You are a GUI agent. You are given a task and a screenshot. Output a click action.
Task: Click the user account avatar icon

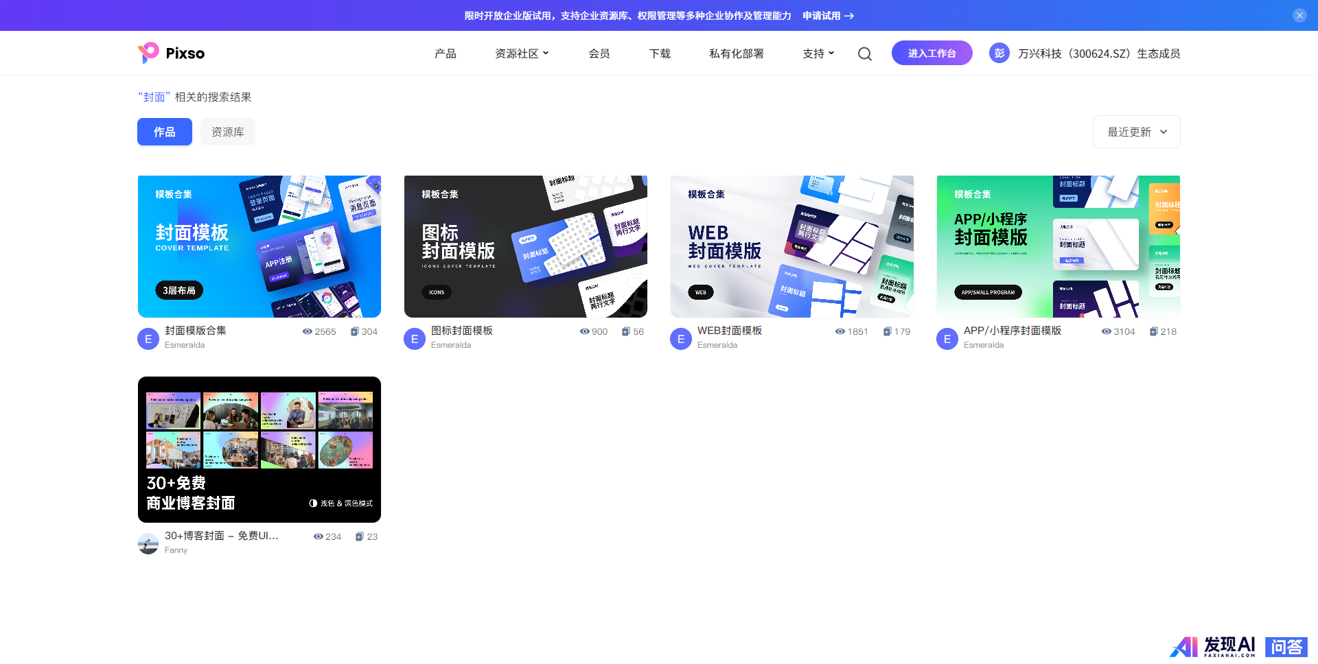(999, 53)
